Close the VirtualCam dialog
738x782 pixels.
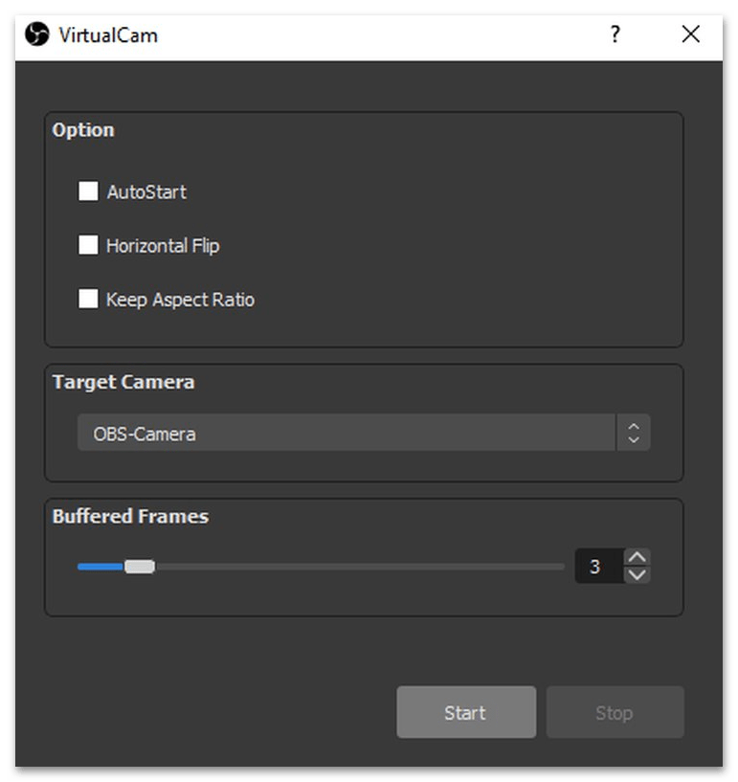click(691, 34)
